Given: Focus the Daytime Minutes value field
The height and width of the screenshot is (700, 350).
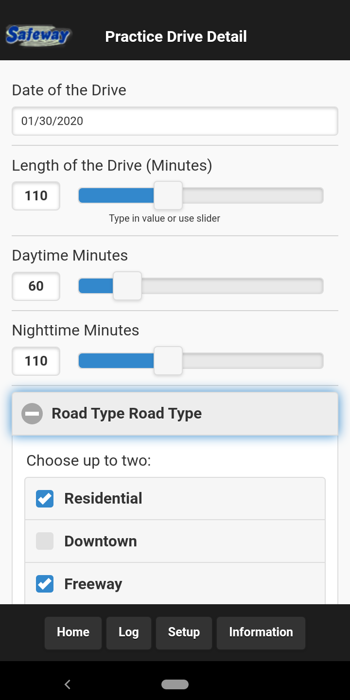Looking at the screenshot, I should click(36, 286).
